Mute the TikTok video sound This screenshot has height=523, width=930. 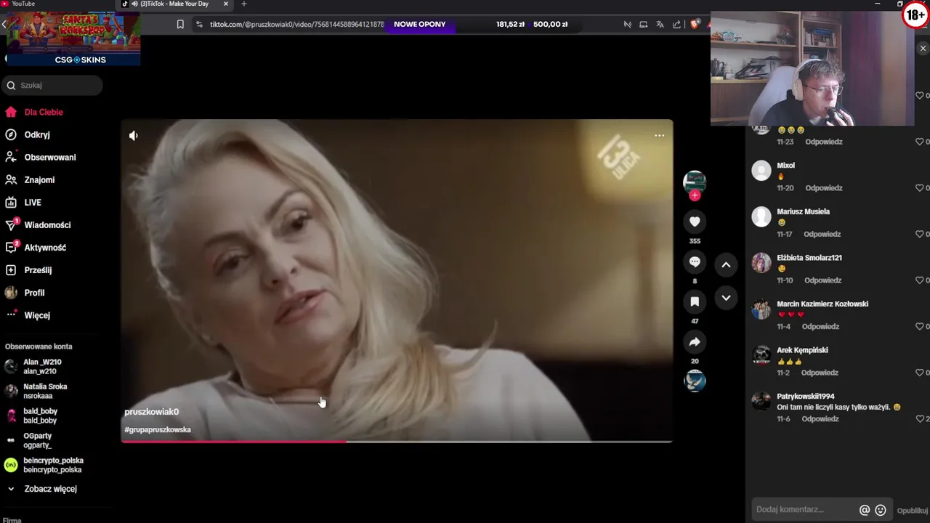[134, 136]
